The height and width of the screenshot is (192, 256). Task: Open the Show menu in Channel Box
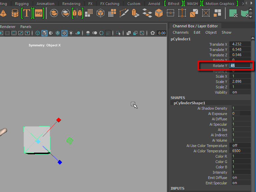[x=226, y=32]
